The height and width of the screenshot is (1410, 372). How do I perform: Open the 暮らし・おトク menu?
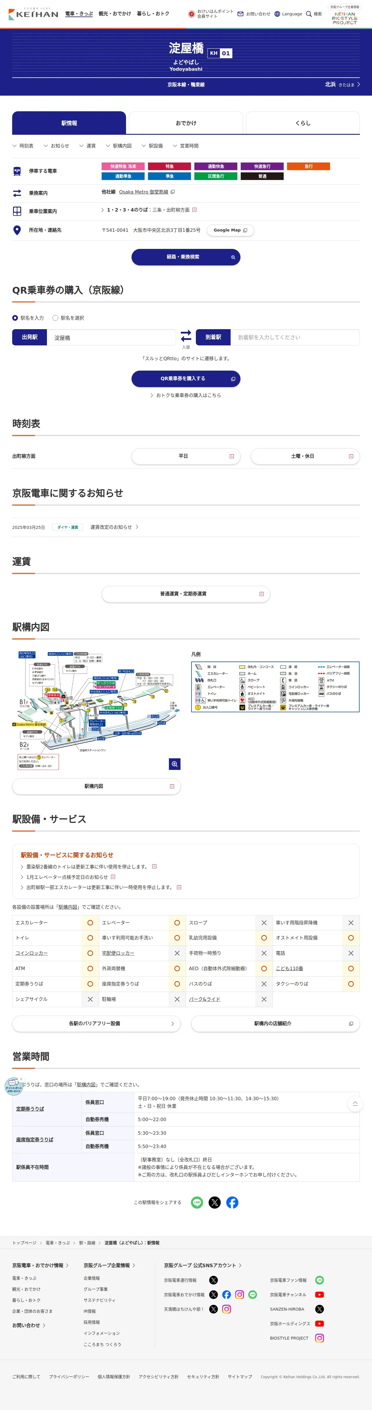pyautogui.click(x=153, y=14)
